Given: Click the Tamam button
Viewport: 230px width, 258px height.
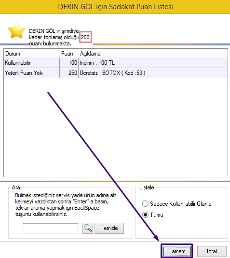Looking at the screenshot, I should point(177,251).
